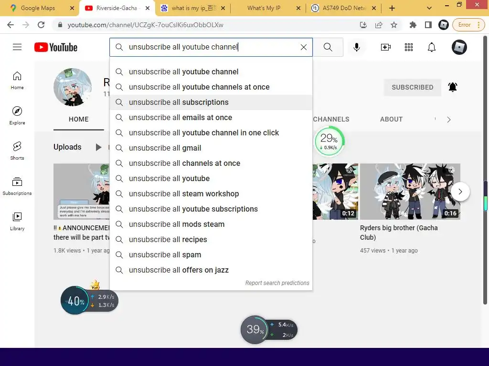Open the tab search dropdown chevron
The height and width of the screenshot is (366, 489).
[x=429, y=9]
